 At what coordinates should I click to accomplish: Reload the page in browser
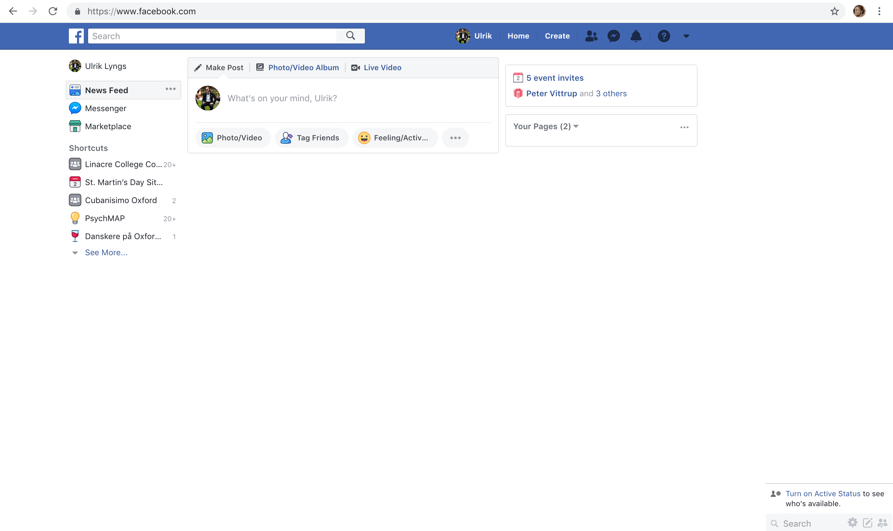tap(53, 11)
